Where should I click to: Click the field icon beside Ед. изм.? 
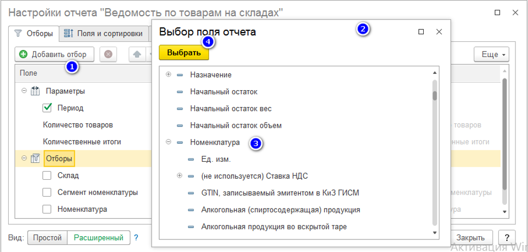[191, 159]
